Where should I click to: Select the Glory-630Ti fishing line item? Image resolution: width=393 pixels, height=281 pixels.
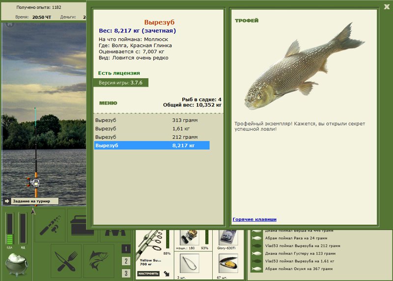(228, 237)
